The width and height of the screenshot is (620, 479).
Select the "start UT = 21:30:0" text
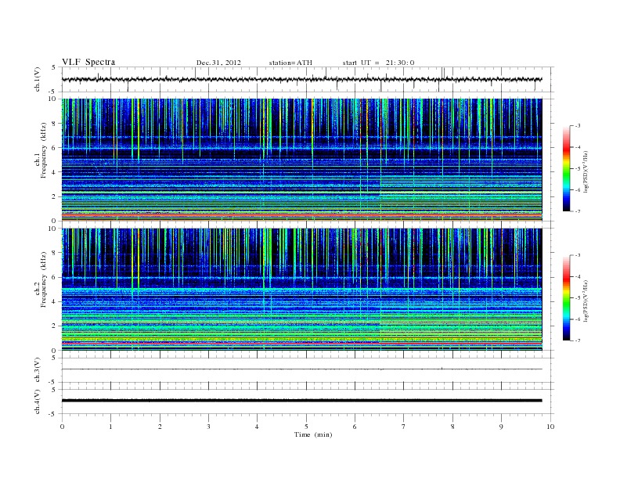[x=378, y=63]
